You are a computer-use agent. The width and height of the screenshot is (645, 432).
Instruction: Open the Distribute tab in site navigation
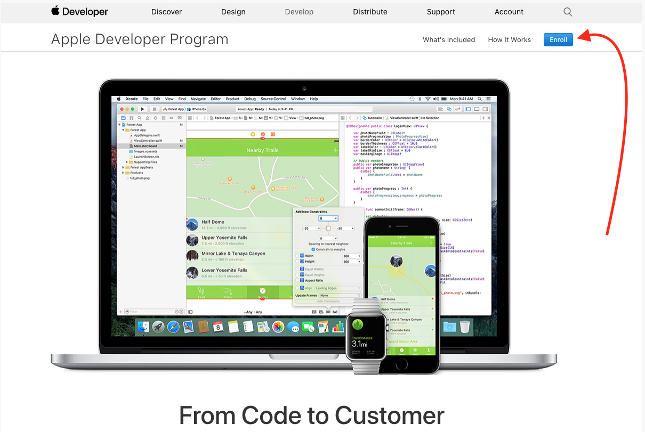370,12
